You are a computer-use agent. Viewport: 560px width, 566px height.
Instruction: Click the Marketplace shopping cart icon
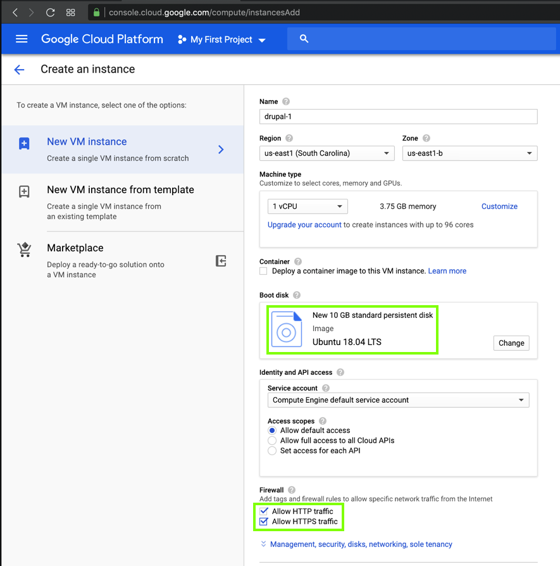25,250
